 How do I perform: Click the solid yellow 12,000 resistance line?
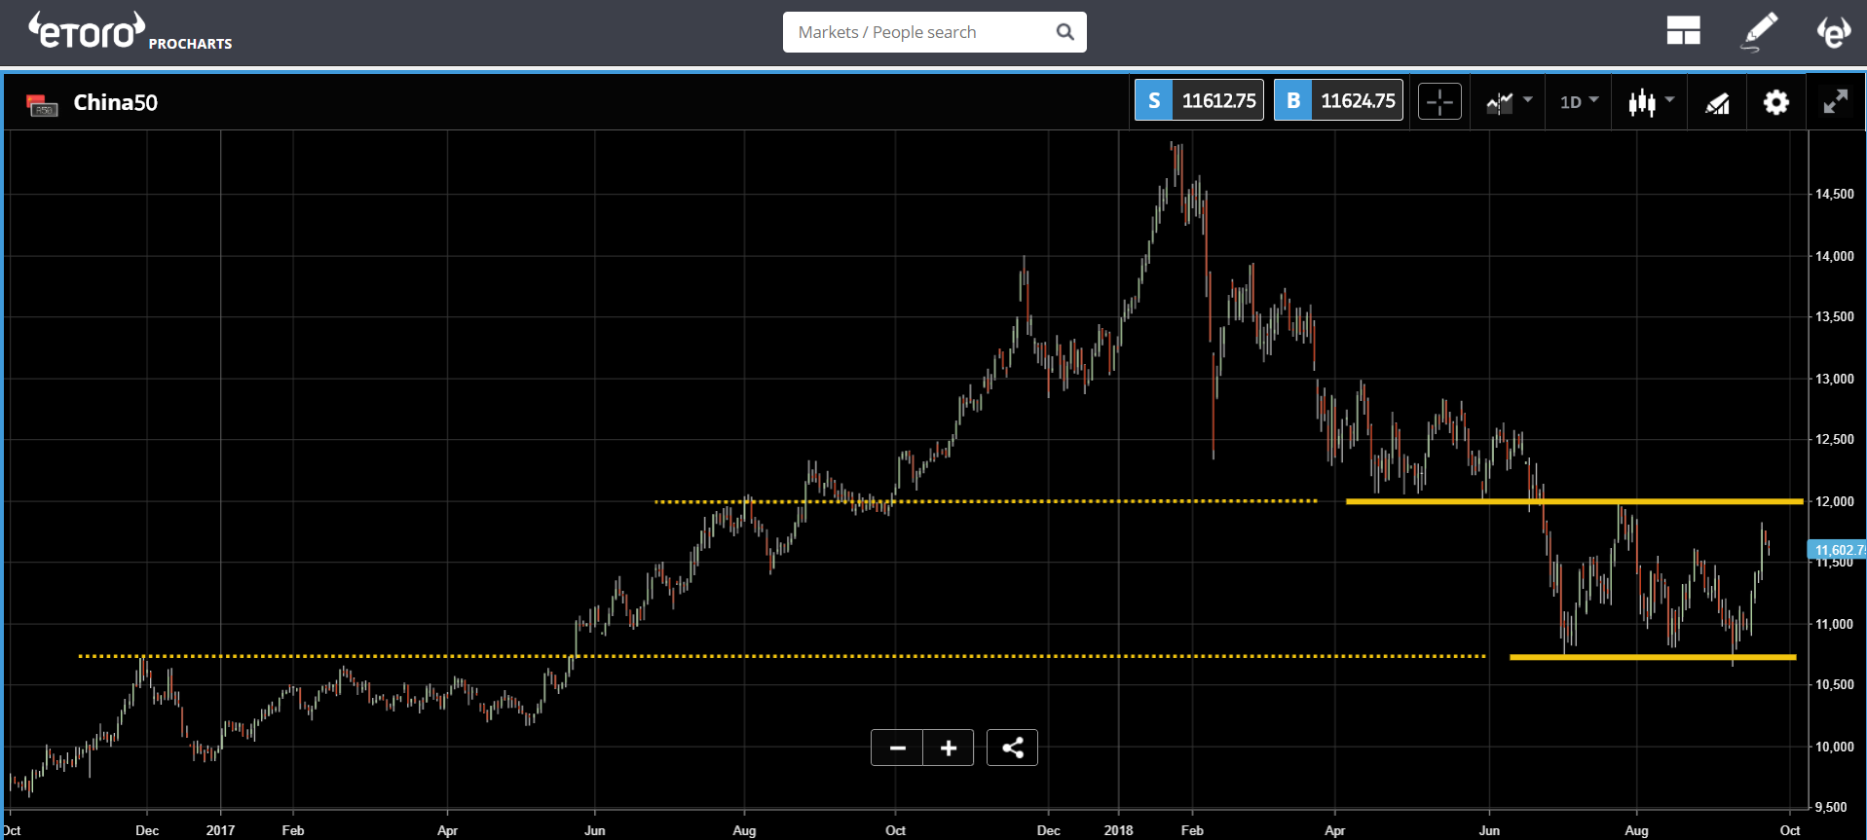click(1574, 501)
